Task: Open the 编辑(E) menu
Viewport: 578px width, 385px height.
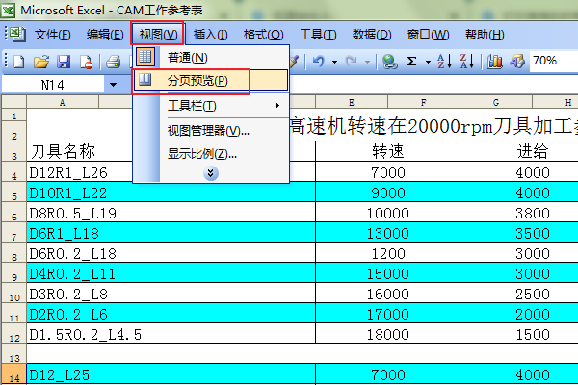Action: click(105, 35)
